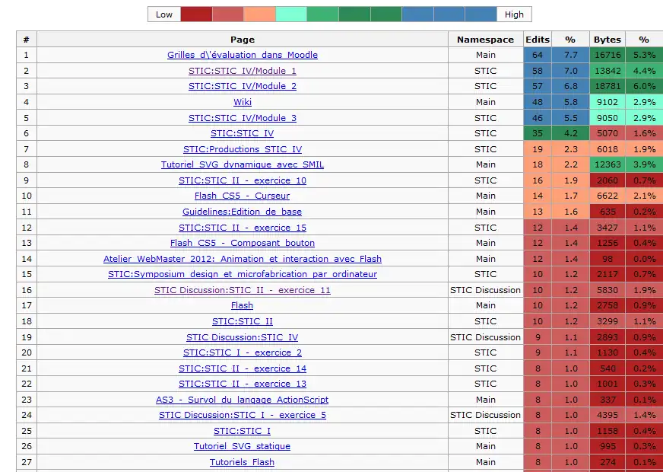Click the Low legend label
The image size is (663, 472).
[164, 14]
